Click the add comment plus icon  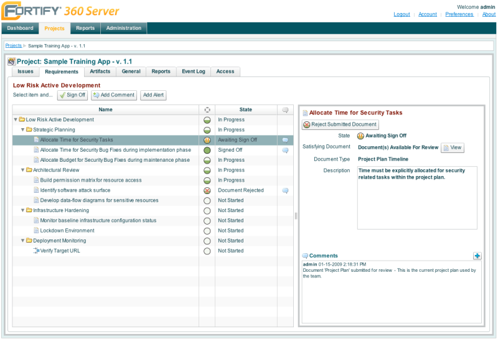point(477,256)
